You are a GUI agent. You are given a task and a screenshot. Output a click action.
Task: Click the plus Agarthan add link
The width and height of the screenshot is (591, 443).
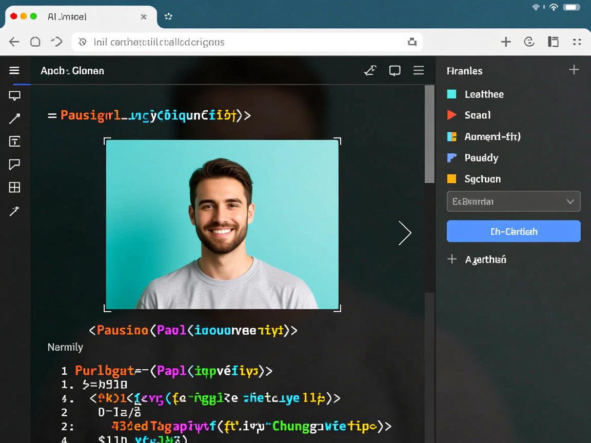click(477, 259)
